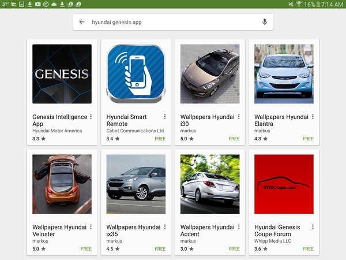The height and width of the screenshot is (260, 346).
Task: Click 'markus' under Wallpapers Hyundai i30
Action: pyautogui.click(x=188, y=131)
